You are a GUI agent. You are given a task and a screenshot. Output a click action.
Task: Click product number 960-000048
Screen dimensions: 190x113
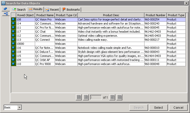pyautogui.click(x=155, y=64)
